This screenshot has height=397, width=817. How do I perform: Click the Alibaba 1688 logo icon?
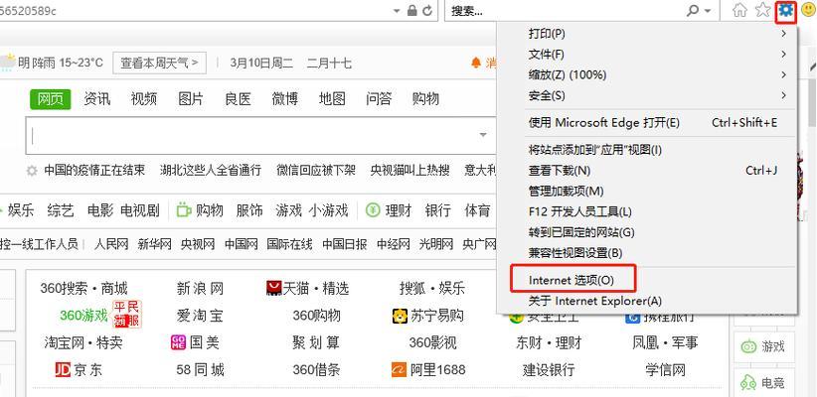click(399, 370)
